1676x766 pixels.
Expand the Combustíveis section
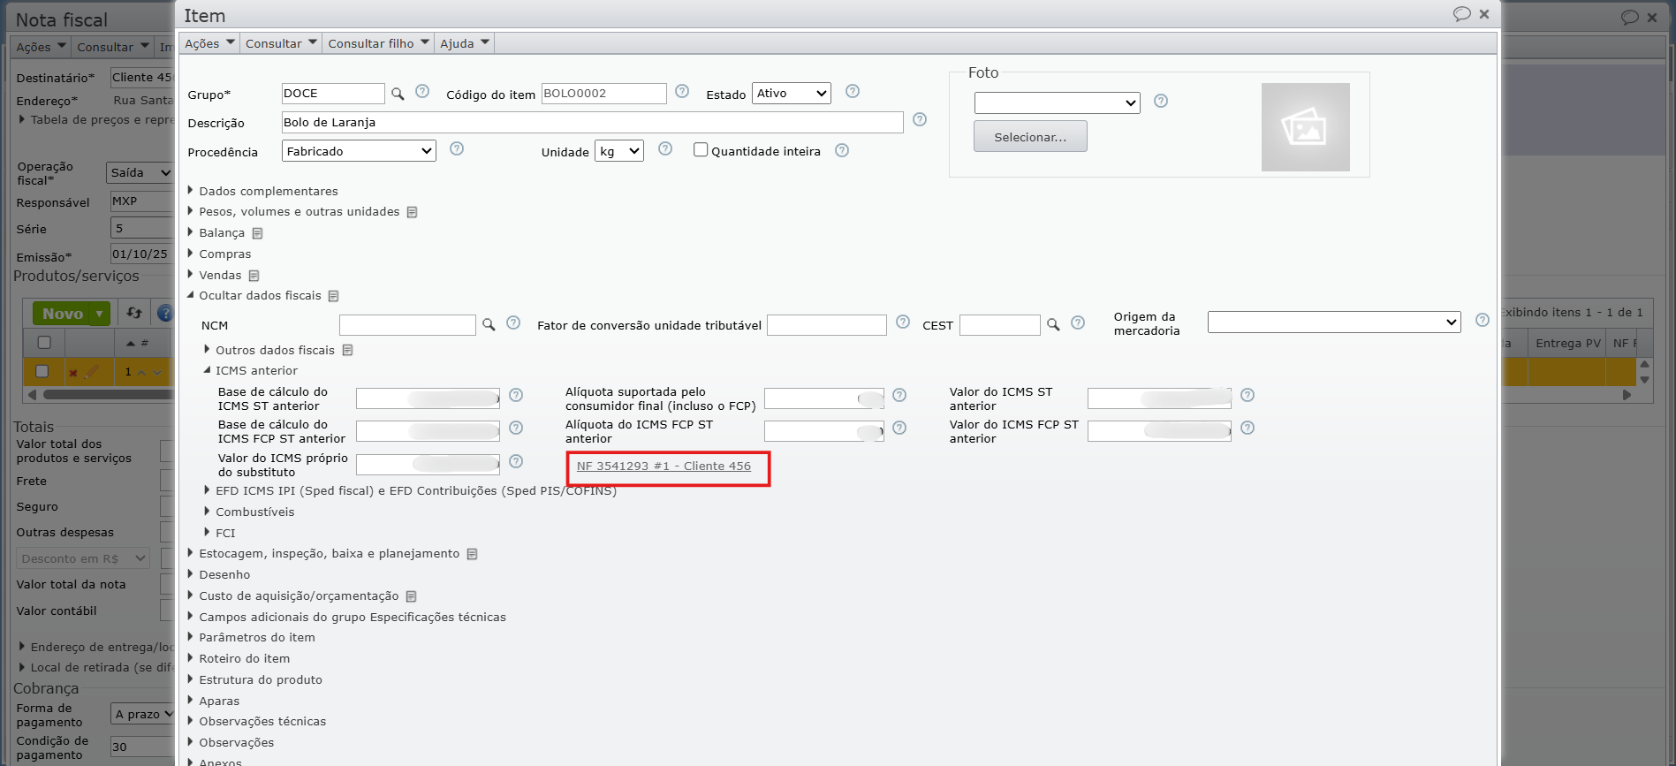[x=249, y=512]
